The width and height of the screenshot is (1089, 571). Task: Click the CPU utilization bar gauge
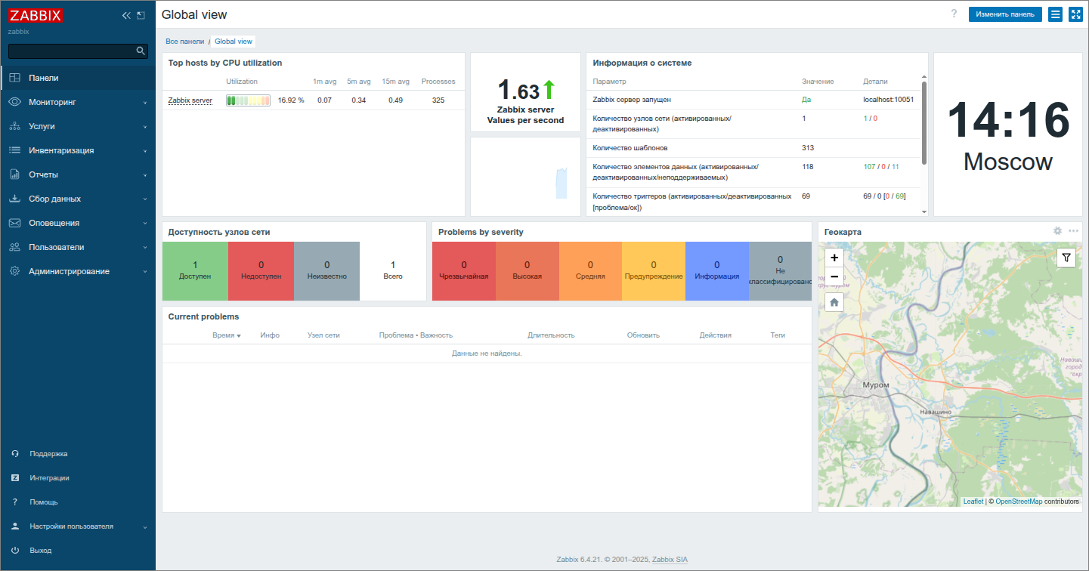tap(248, 100)
